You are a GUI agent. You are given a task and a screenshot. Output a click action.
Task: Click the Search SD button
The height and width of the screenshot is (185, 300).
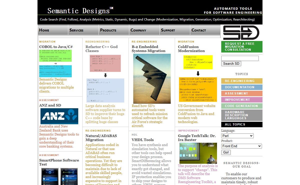pyautogui.click(x=231, y=64)
